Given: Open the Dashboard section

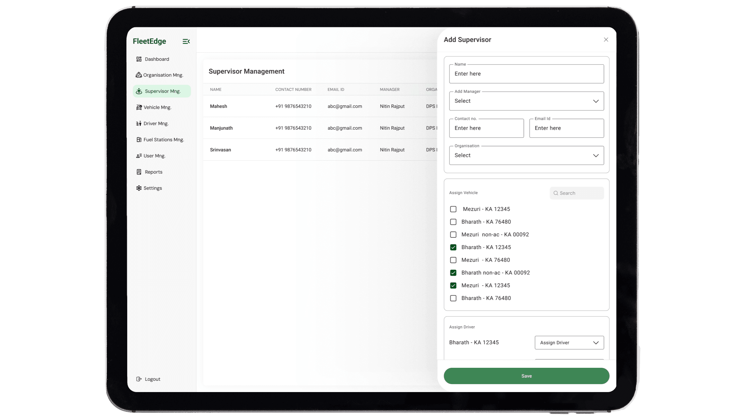Looking at the screenshot, I should coord(156,59).
